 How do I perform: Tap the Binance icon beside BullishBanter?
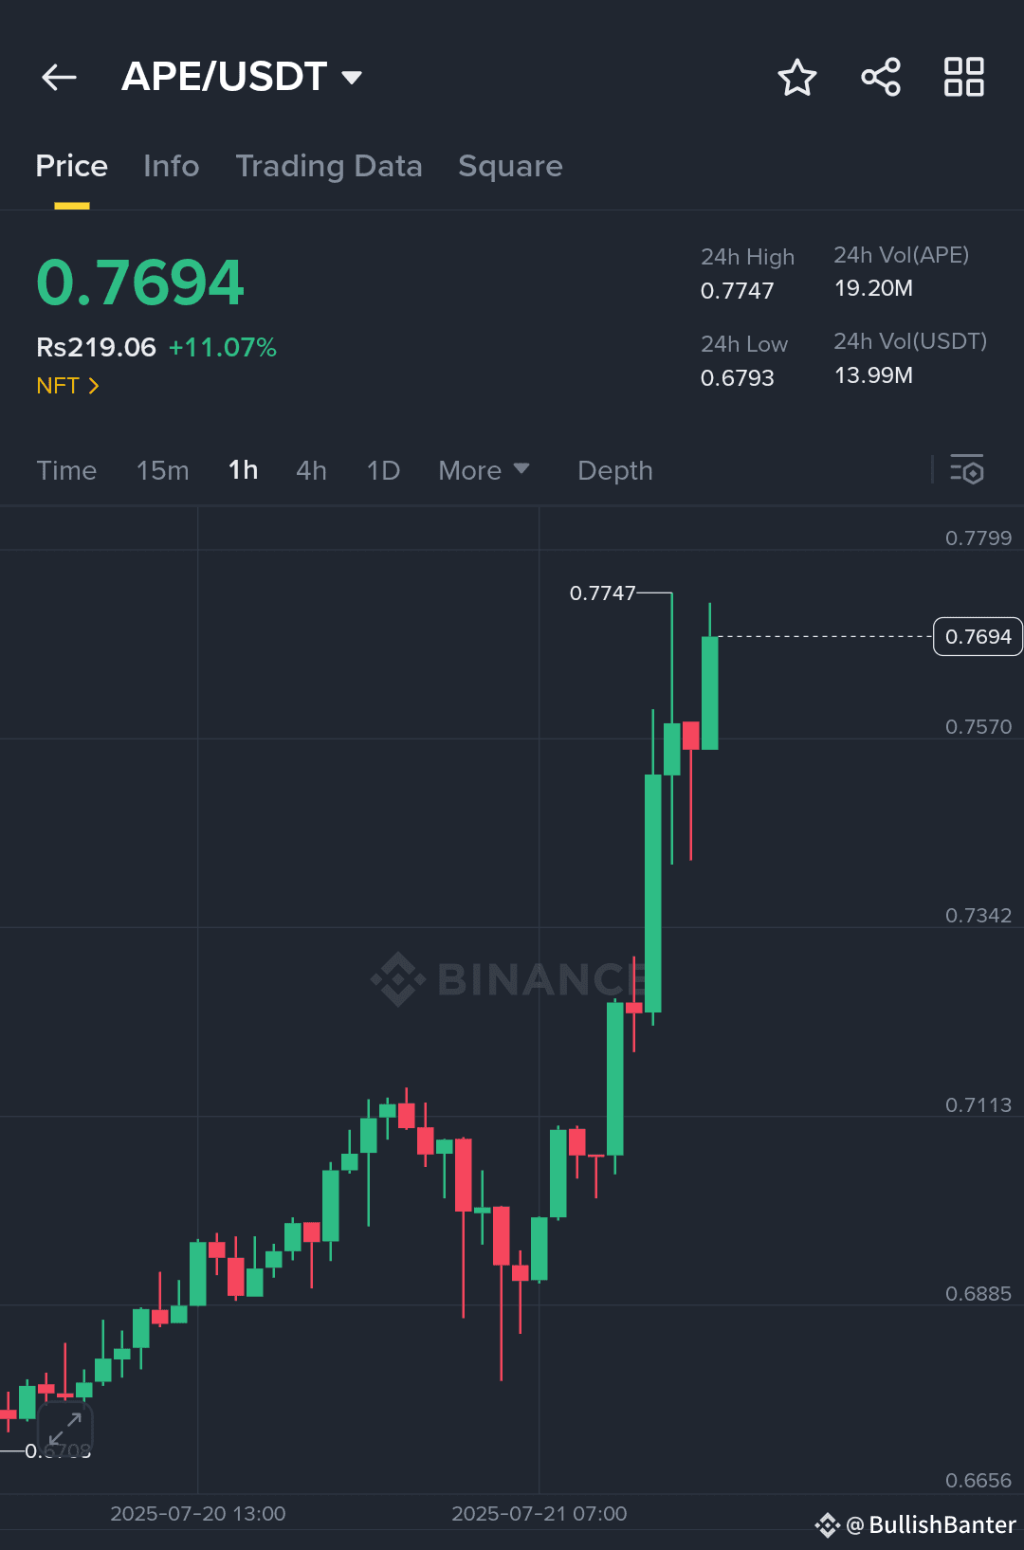(x=828, y=1526)
